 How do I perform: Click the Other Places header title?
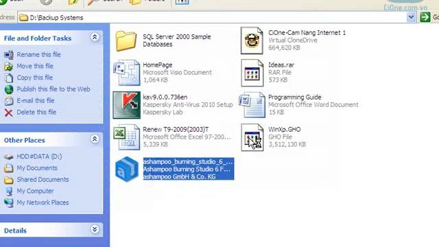tap(25, 140)
